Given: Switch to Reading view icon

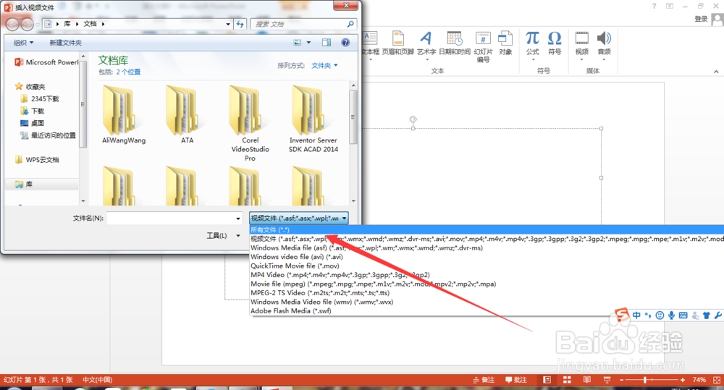Looking at the screenshot, I should click(x=587, y=380).
